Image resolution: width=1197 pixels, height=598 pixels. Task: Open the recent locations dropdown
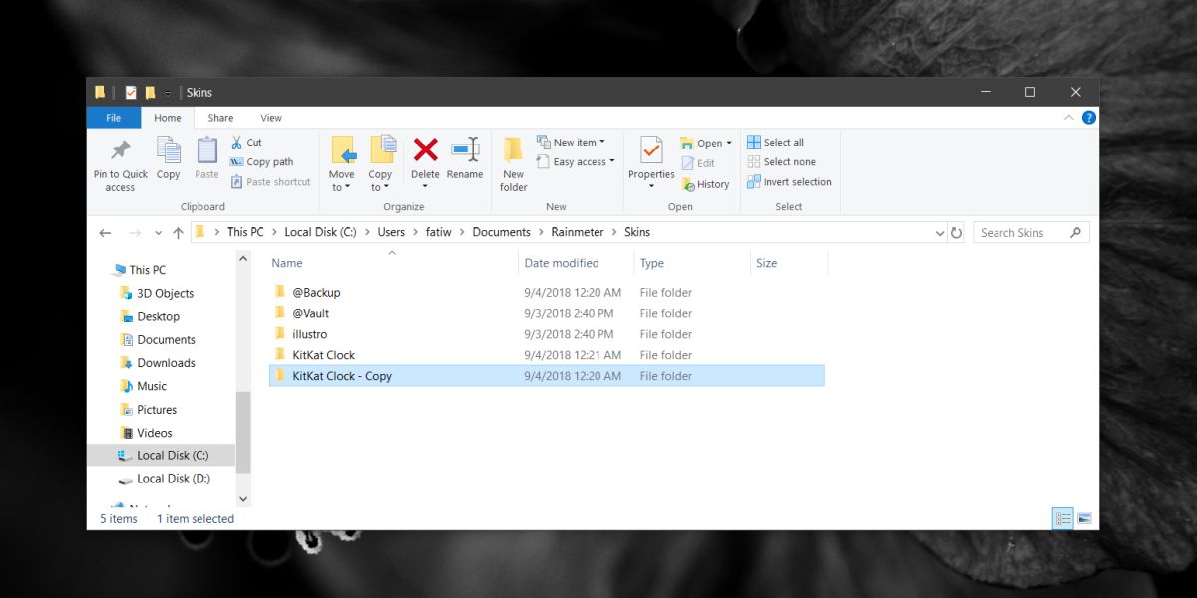tap(158, 233)
